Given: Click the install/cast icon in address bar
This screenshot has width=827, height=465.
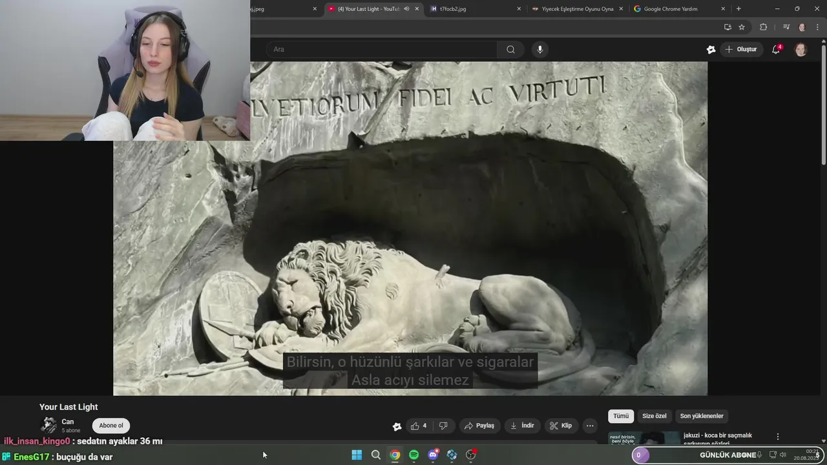Looking at the screenshot, I should (728, 27).
